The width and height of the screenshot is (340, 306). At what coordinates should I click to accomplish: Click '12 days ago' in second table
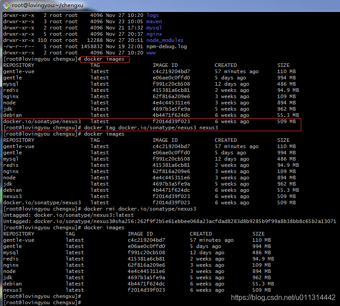pyautogui.click(x=232, y=159)
